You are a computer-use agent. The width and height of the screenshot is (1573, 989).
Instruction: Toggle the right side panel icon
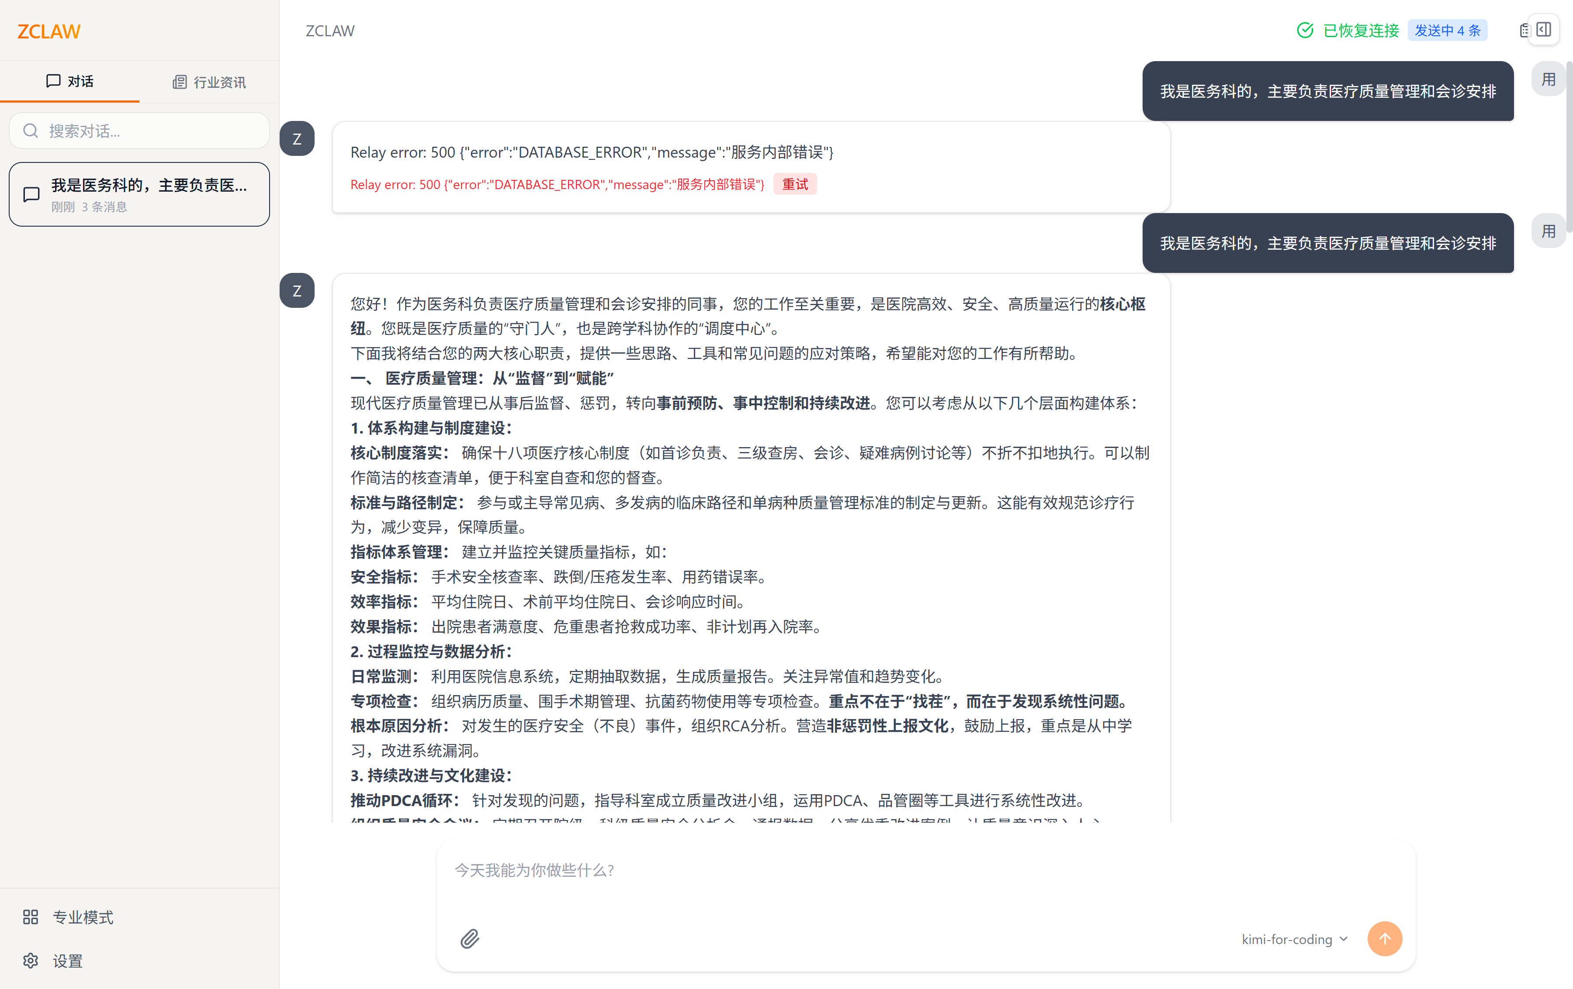tap(1544, 30)
